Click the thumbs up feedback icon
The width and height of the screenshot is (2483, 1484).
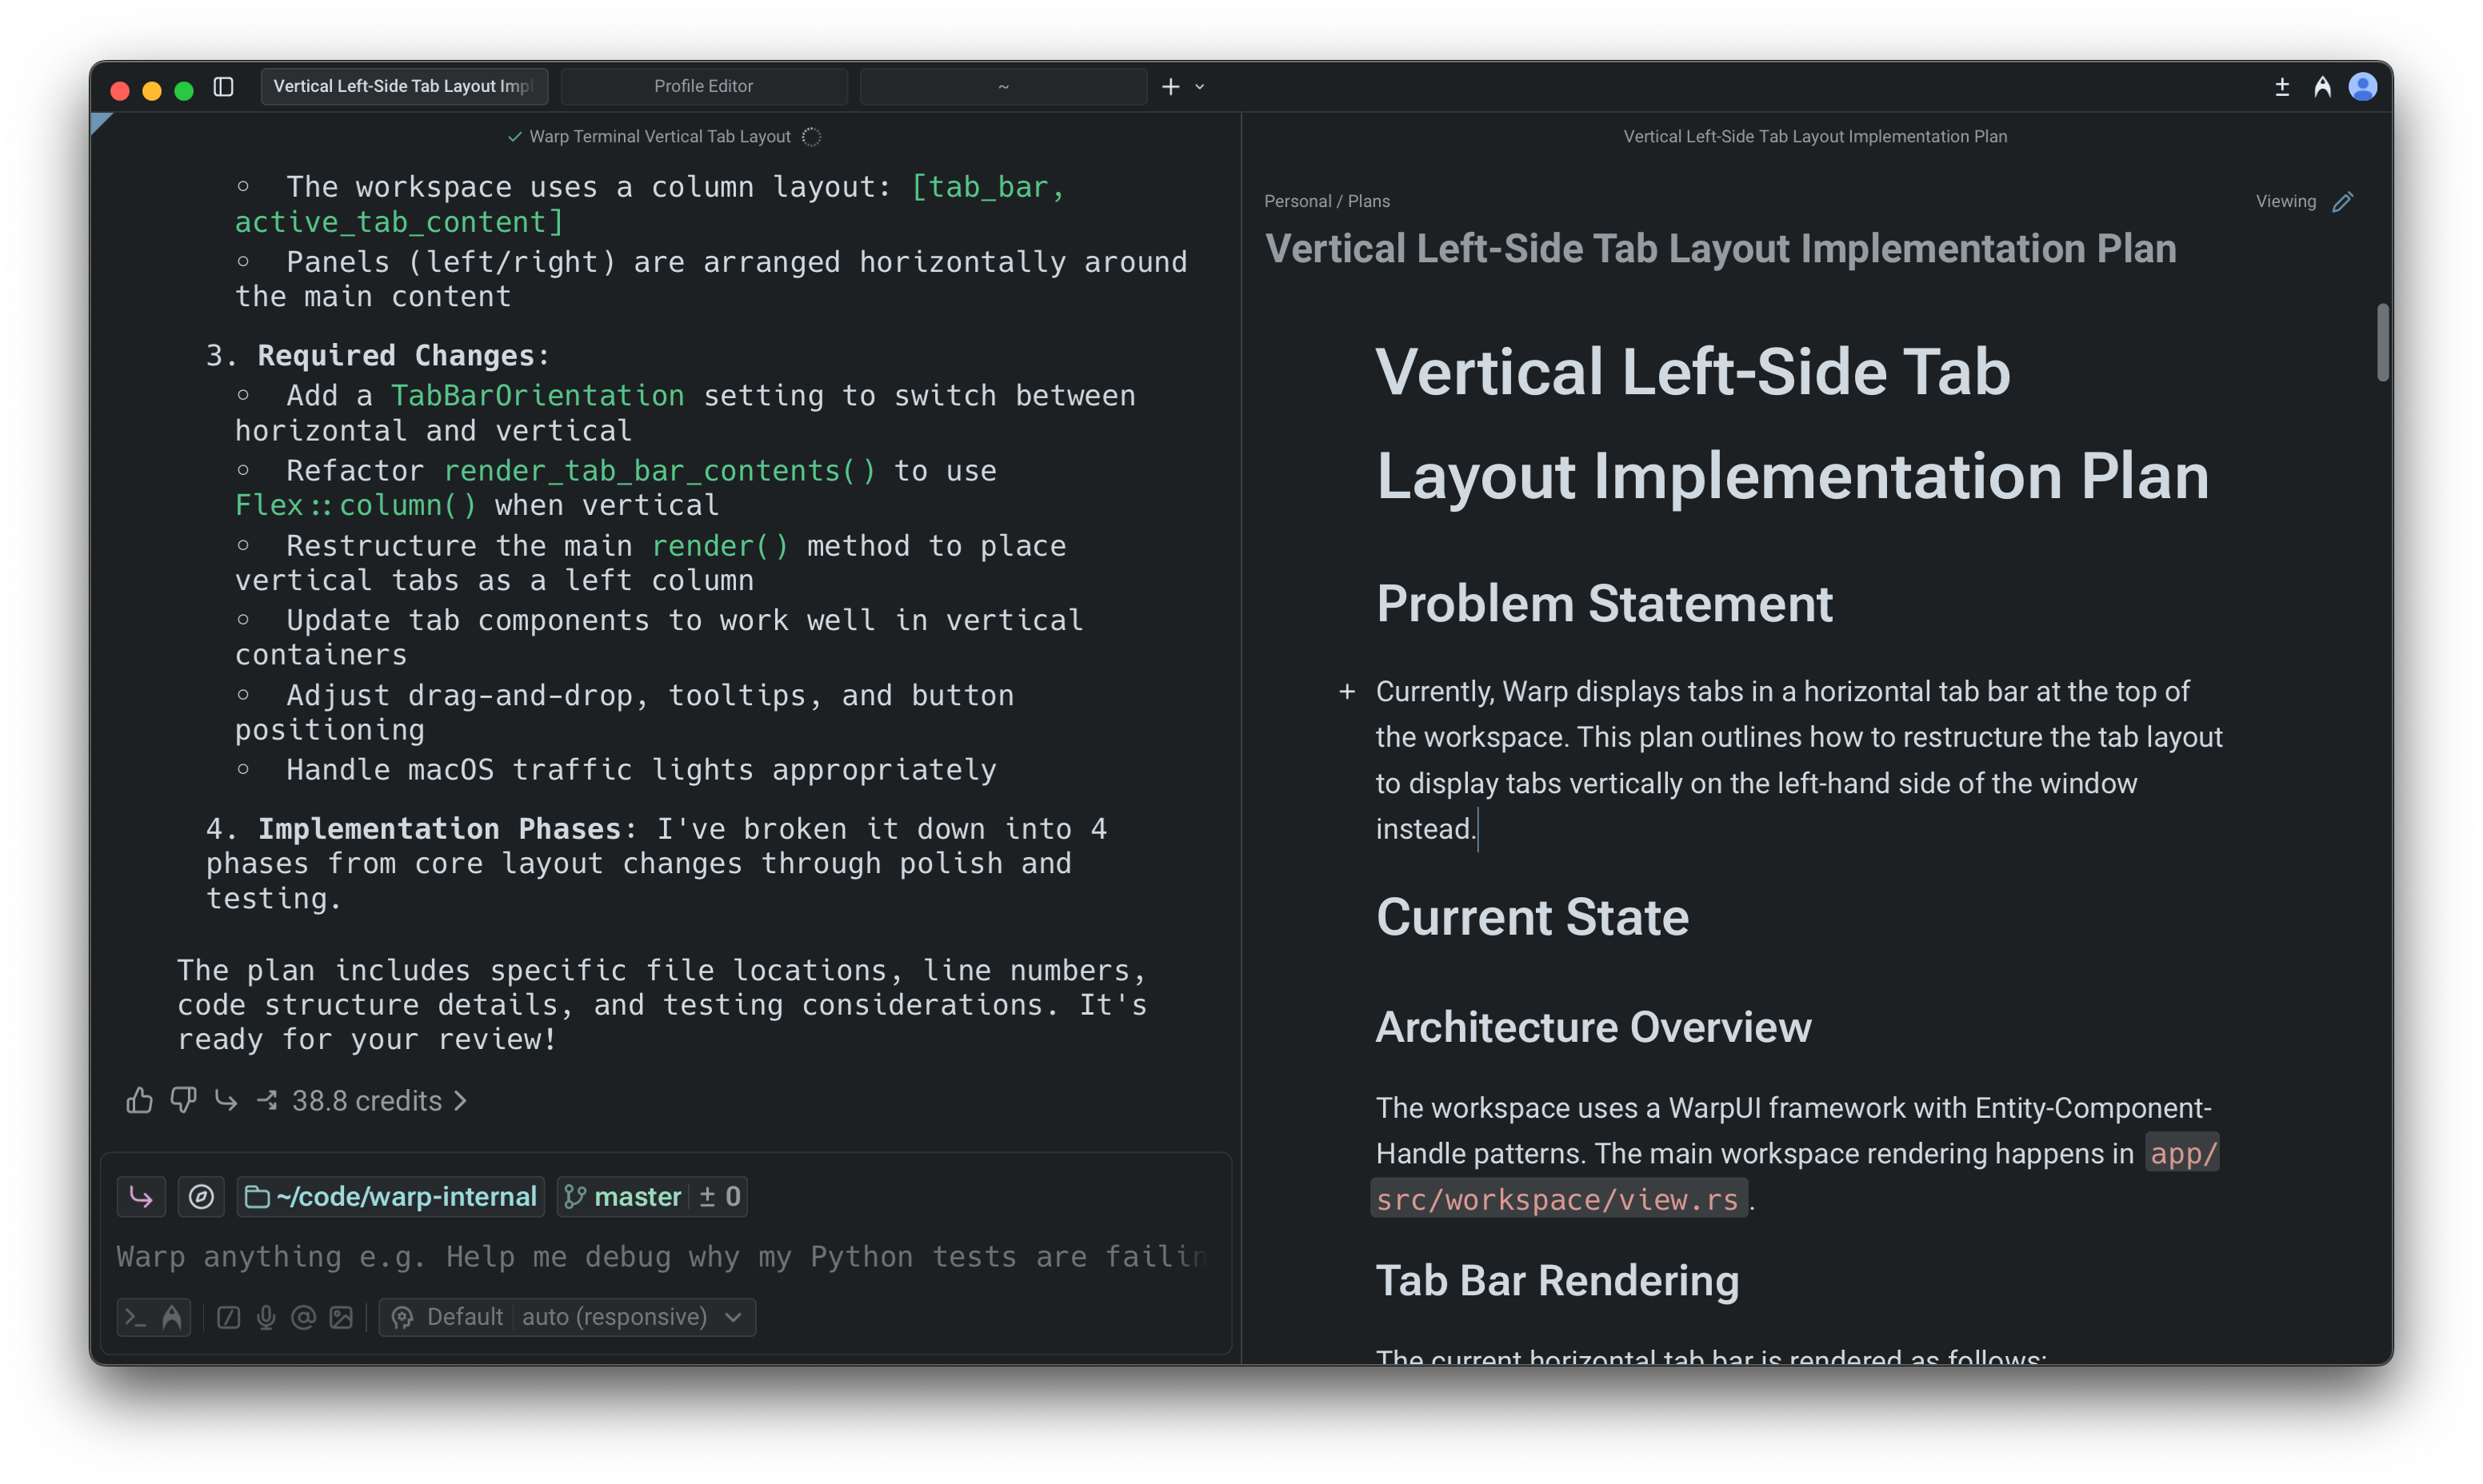pyautogui.click(x=139, y=1101)
